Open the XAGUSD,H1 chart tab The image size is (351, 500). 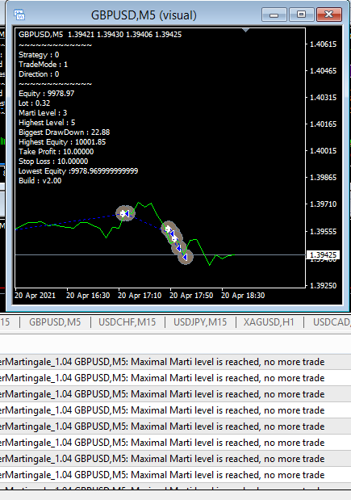click(x=269, y=322)
